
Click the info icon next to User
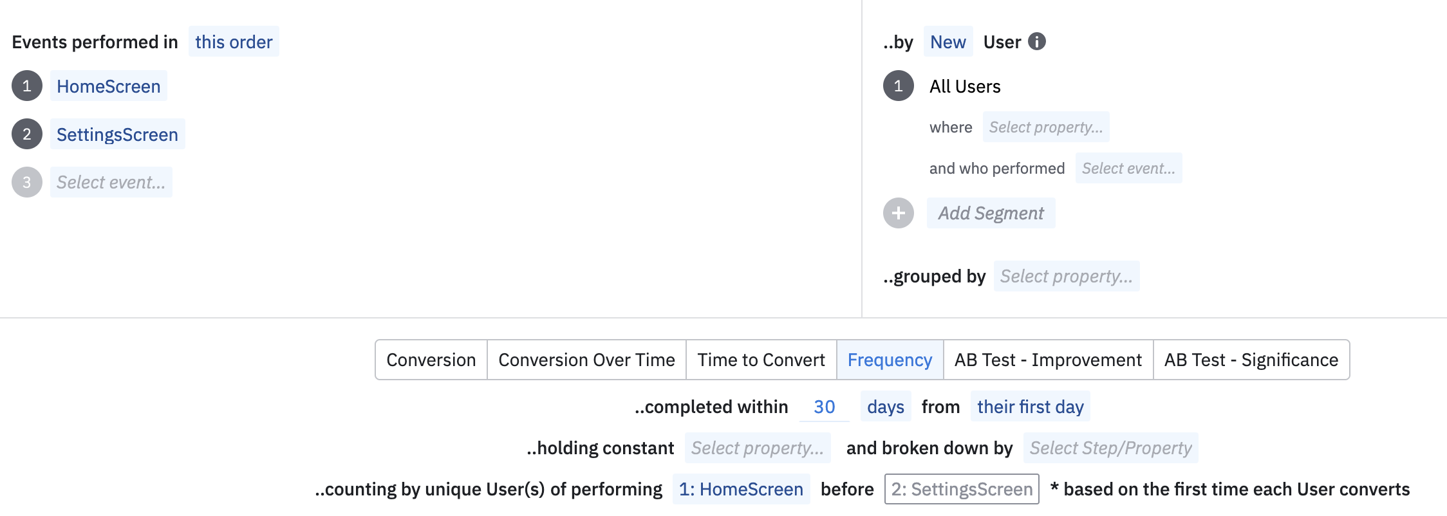(1036, 42)
